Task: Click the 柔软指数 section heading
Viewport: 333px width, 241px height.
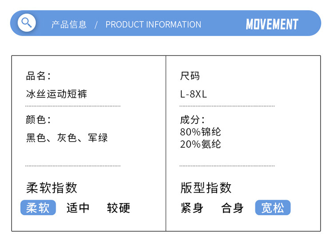Action: pos(52,188)
